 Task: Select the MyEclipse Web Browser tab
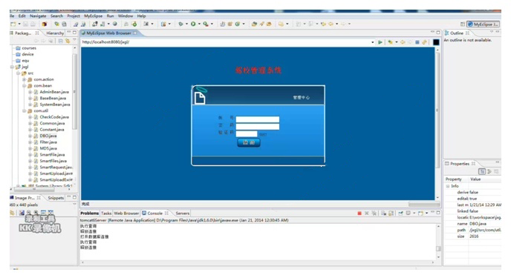(x=109, y=33)
